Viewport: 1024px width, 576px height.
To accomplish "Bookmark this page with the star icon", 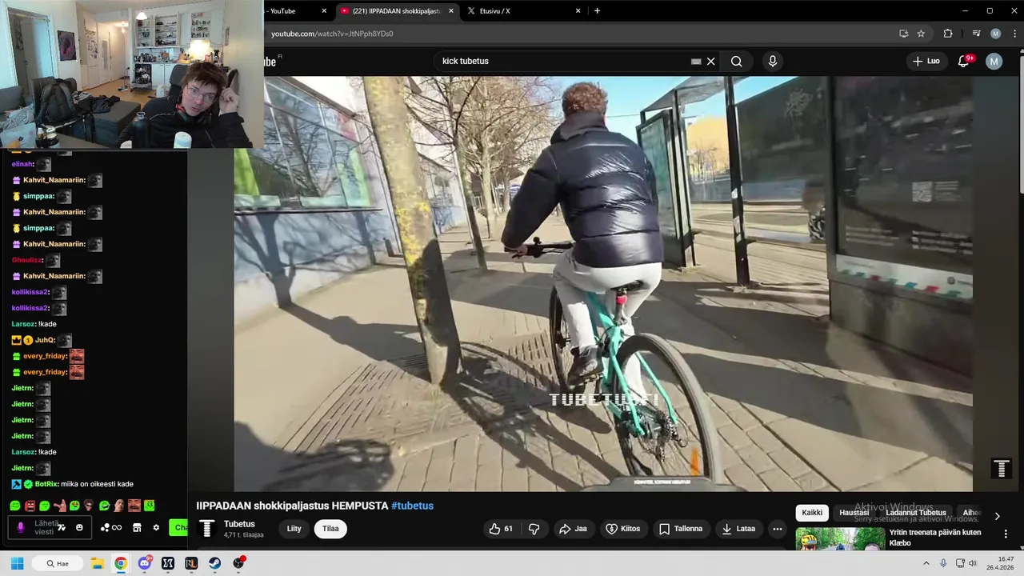I will pos(921,34).
